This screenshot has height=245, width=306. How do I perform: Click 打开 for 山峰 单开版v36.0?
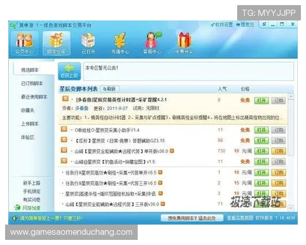[262, 151]
